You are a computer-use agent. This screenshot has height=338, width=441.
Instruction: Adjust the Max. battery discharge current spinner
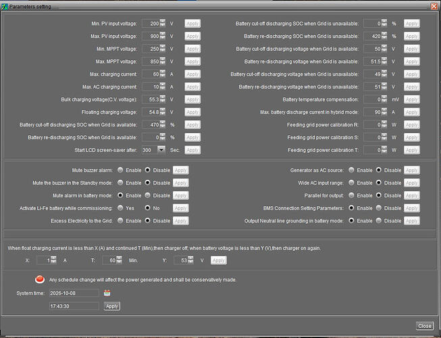(x=384, y=112)
